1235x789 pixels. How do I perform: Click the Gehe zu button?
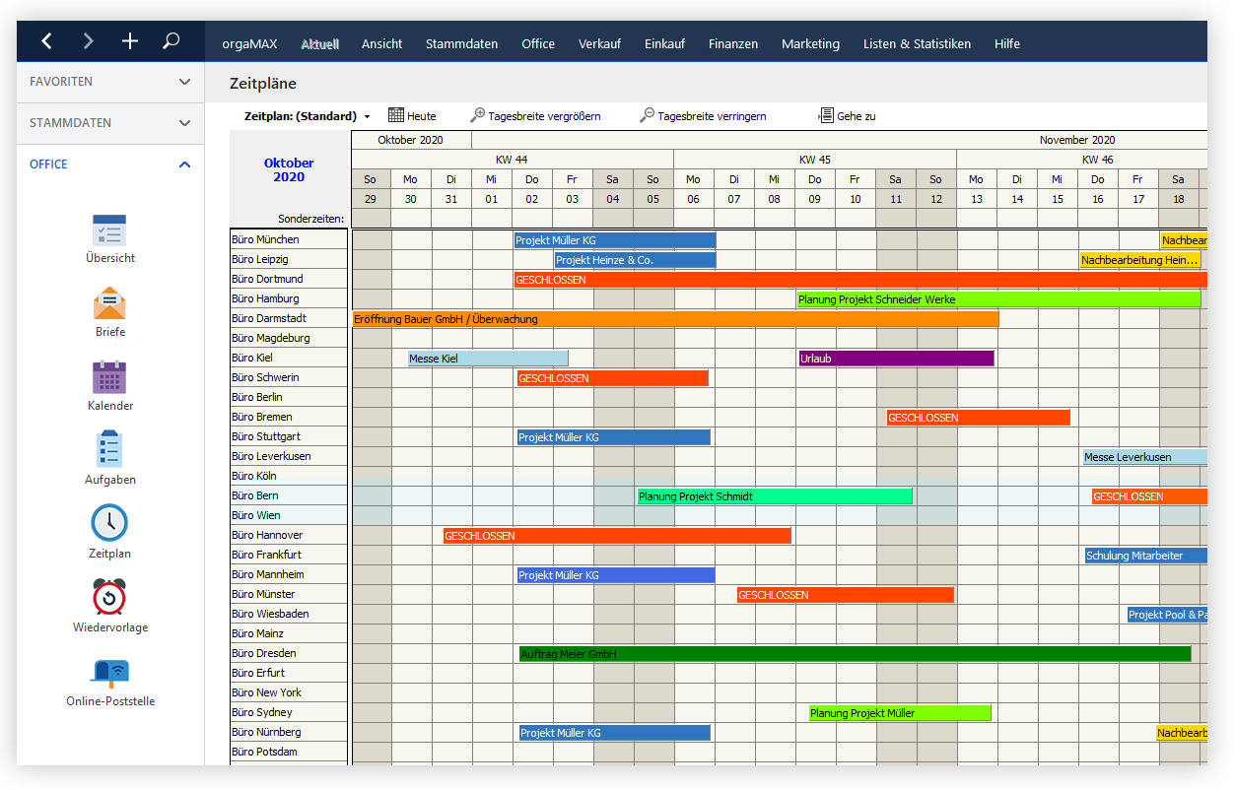coord(847,116)
